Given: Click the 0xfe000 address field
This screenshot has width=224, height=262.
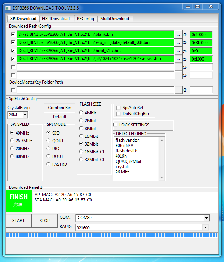Looking at the screenshot, I should coord(201,35).
